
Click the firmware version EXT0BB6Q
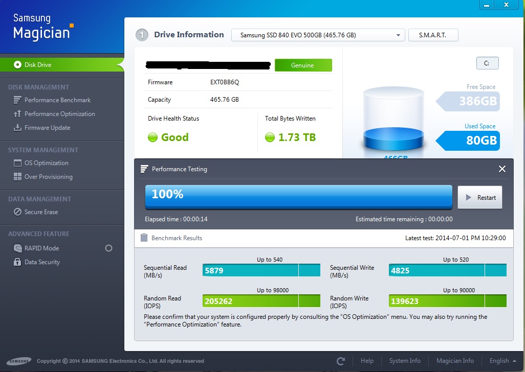(x=224, y=82)
